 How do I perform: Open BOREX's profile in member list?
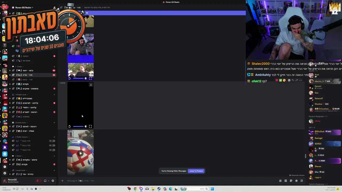325,144
